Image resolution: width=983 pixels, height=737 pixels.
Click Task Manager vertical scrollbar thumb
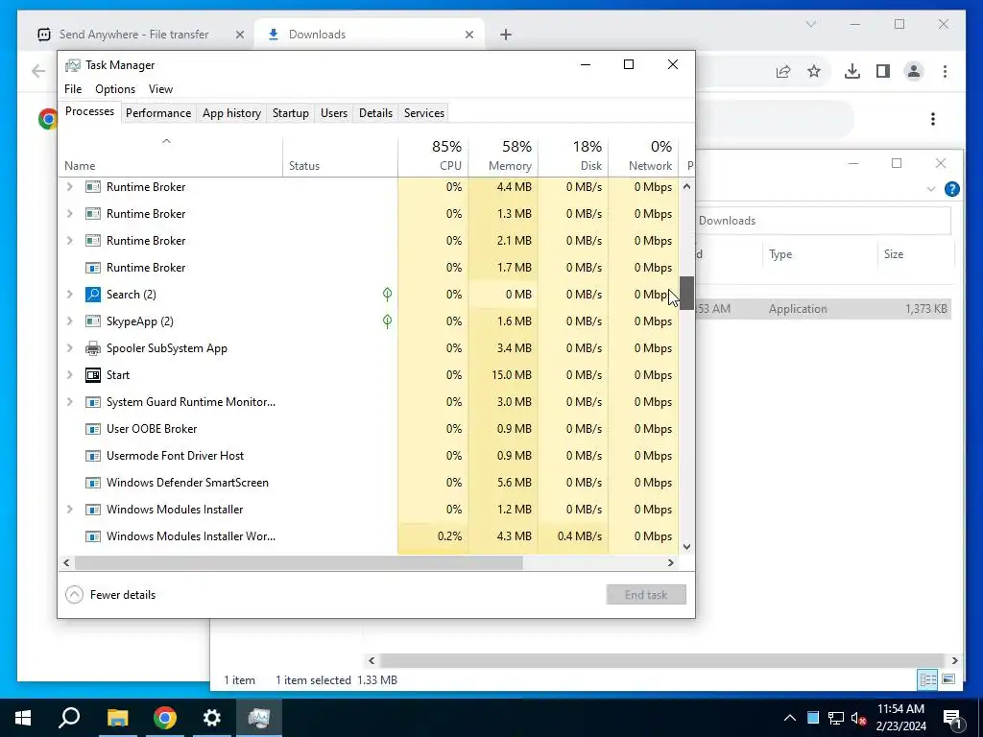686,293
